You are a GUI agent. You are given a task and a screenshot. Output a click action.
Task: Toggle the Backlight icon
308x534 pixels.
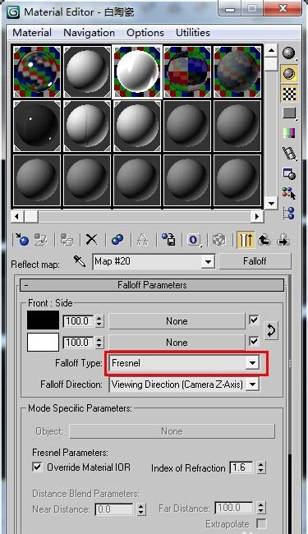[x=288, y=74]
